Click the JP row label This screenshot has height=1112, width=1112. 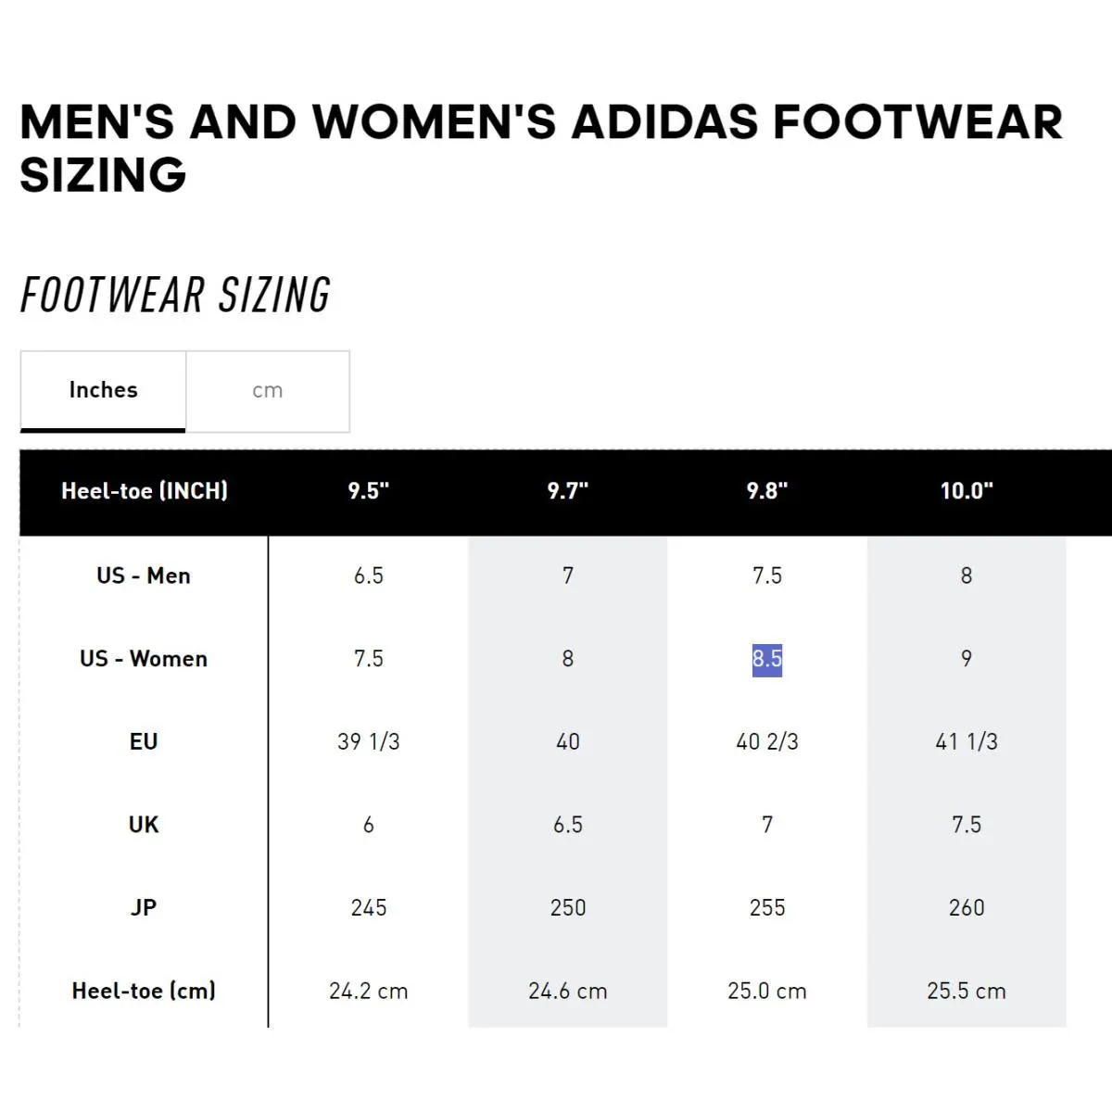(x=144, y=907)
